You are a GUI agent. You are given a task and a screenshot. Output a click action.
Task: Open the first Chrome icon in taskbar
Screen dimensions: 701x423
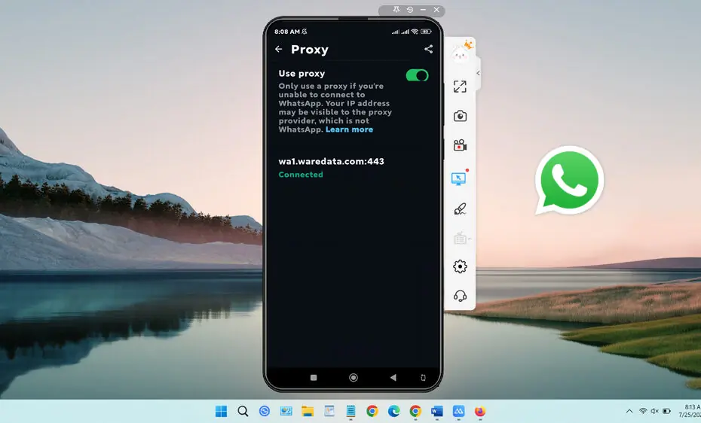[x=372, y=411]
